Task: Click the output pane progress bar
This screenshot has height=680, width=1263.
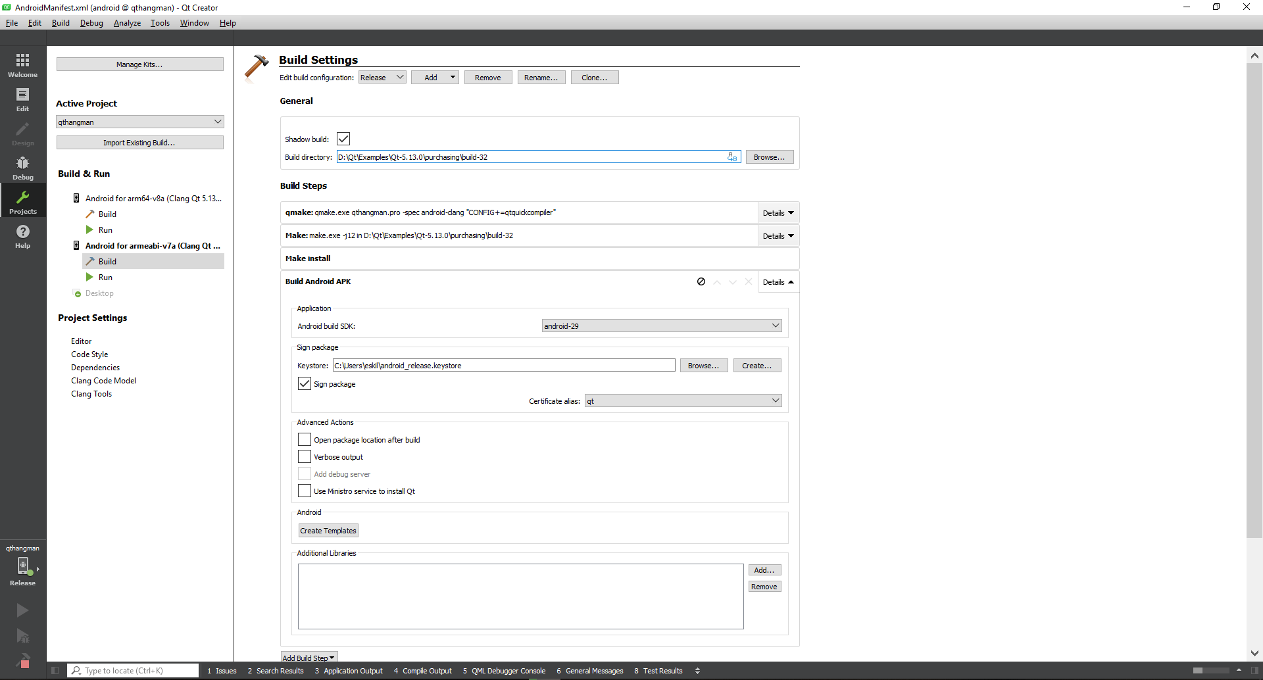Action: click(1211, 671)
